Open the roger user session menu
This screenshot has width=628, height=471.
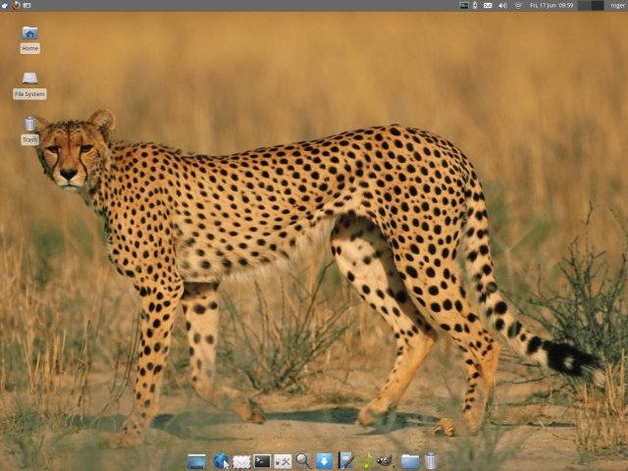(618, 6)
